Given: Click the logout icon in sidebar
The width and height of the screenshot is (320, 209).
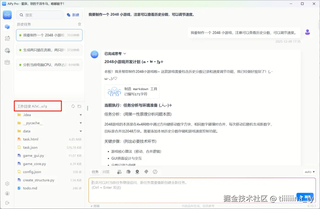Looking at the screenshot, I should [x=7, y=203].
